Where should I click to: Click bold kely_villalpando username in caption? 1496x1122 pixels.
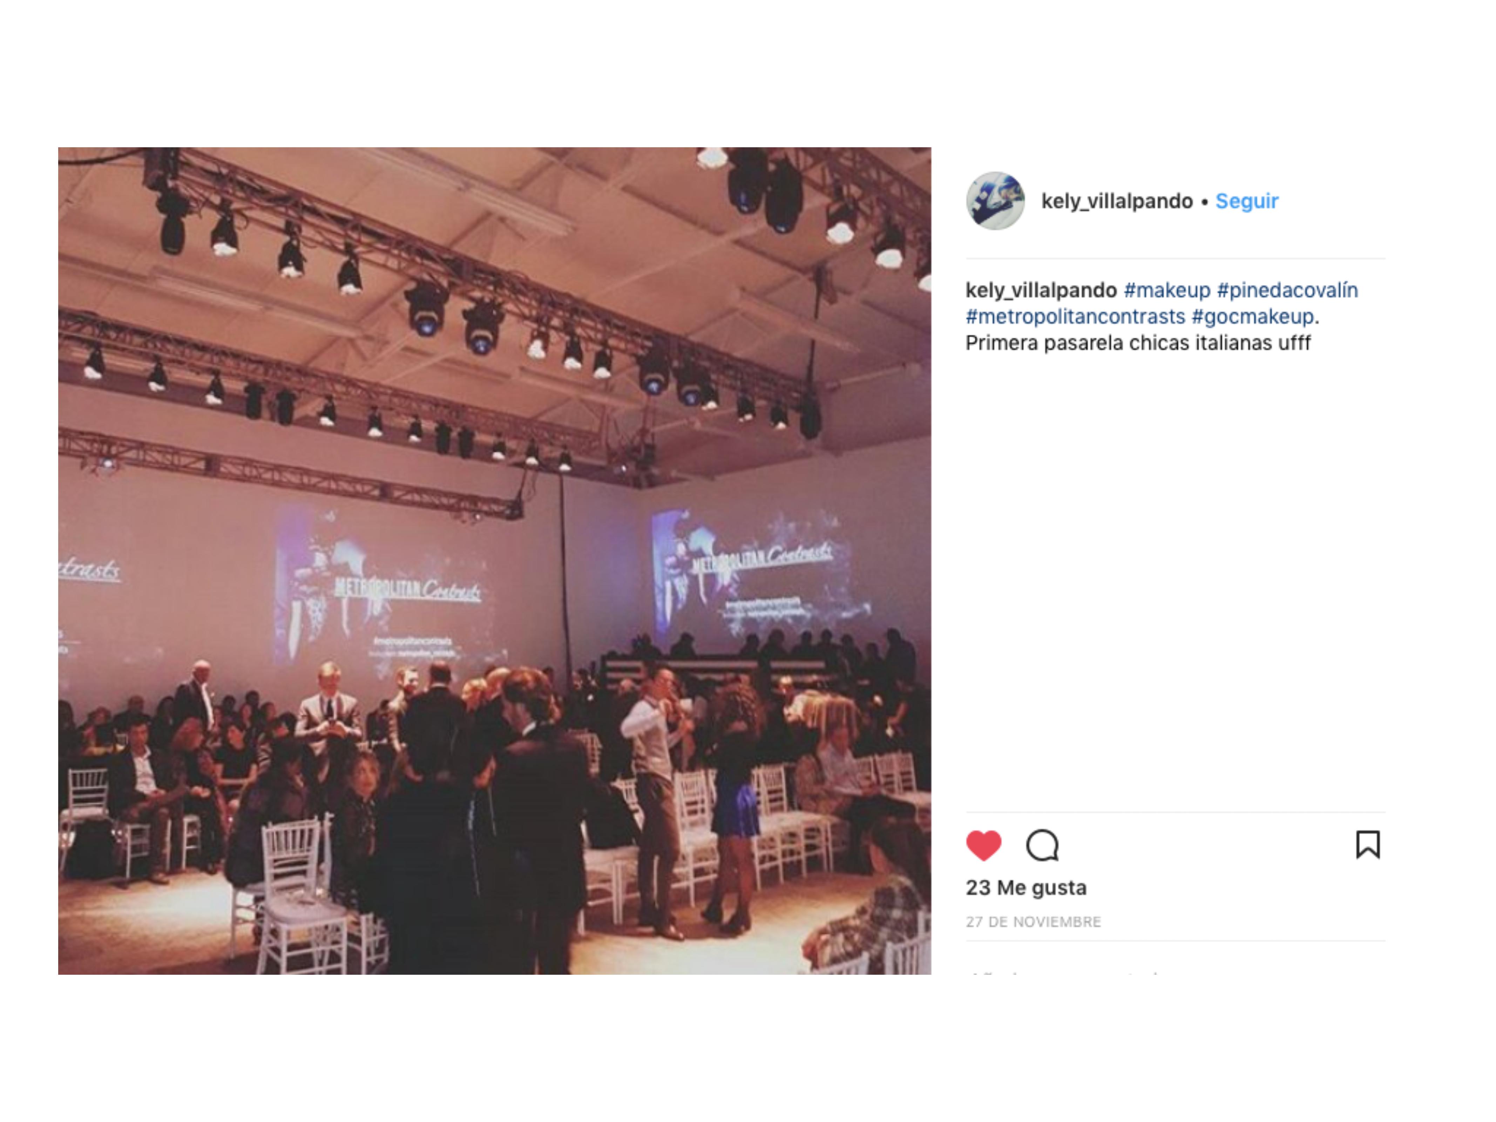click(1041, 290)
